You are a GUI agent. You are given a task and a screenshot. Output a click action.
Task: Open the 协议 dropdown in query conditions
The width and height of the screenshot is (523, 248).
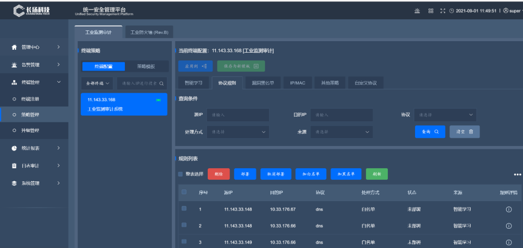coord(445,115)
